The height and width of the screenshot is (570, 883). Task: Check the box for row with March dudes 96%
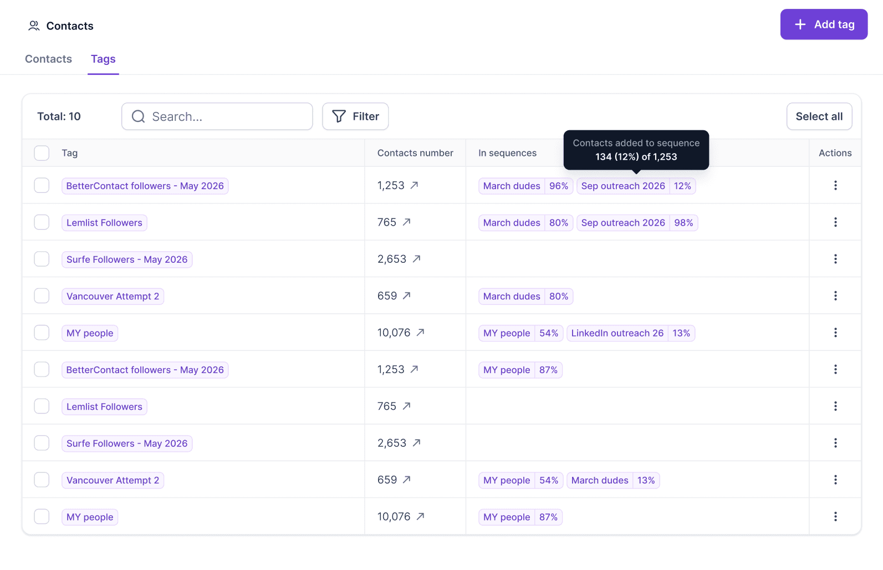point(42,185)
